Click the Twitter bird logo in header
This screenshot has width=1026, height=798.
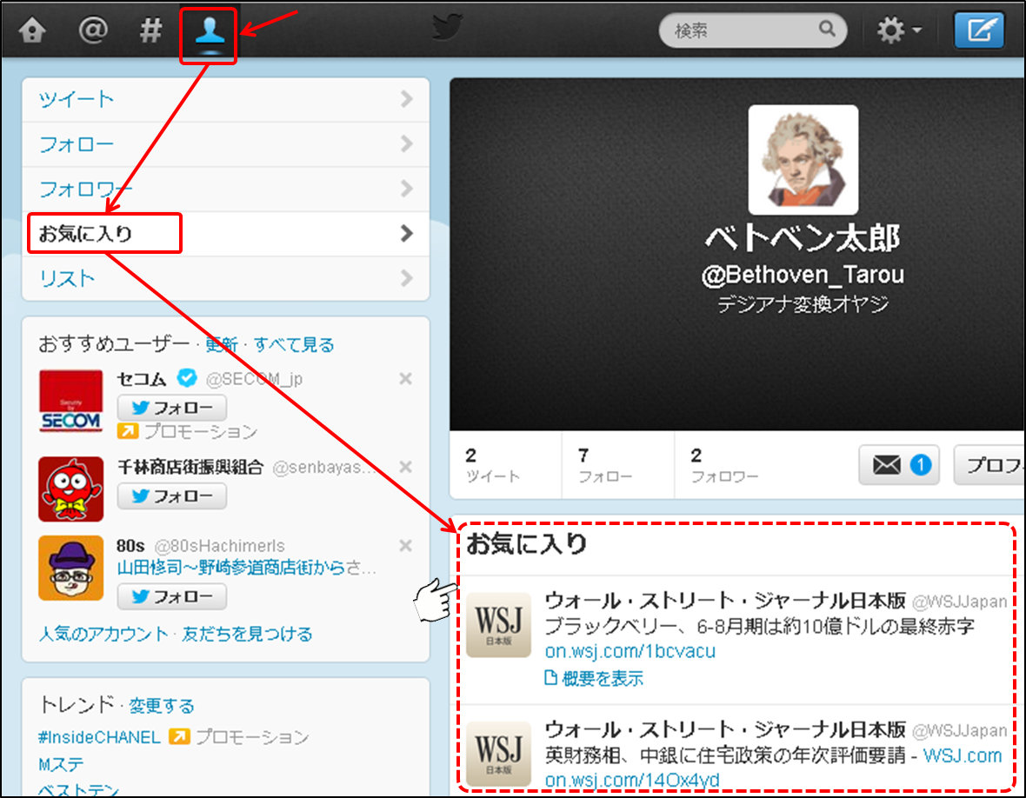tap(449, 30)
